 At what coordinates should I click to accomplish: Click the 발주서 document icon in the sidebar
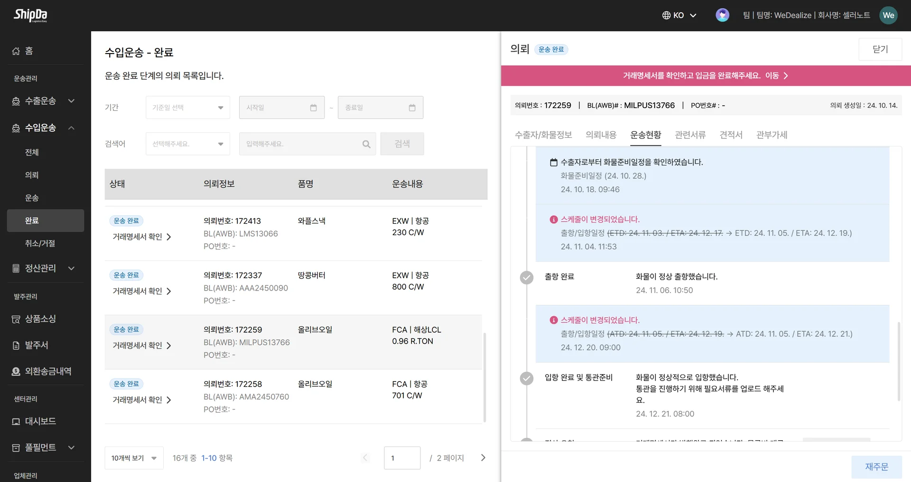click(x=16, y=345)
